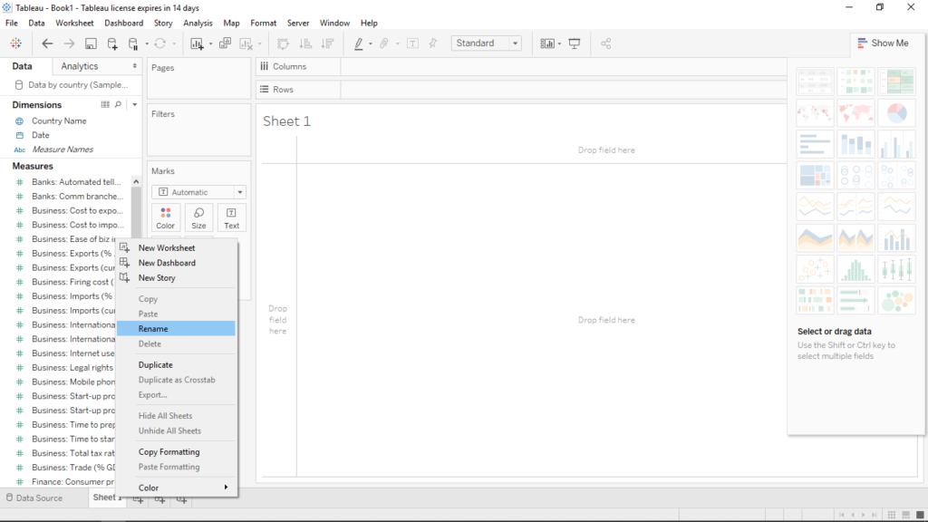This screenshot has height=522, width=928.
Task: Toggle Presentation Mode
Action: [574, 43]
